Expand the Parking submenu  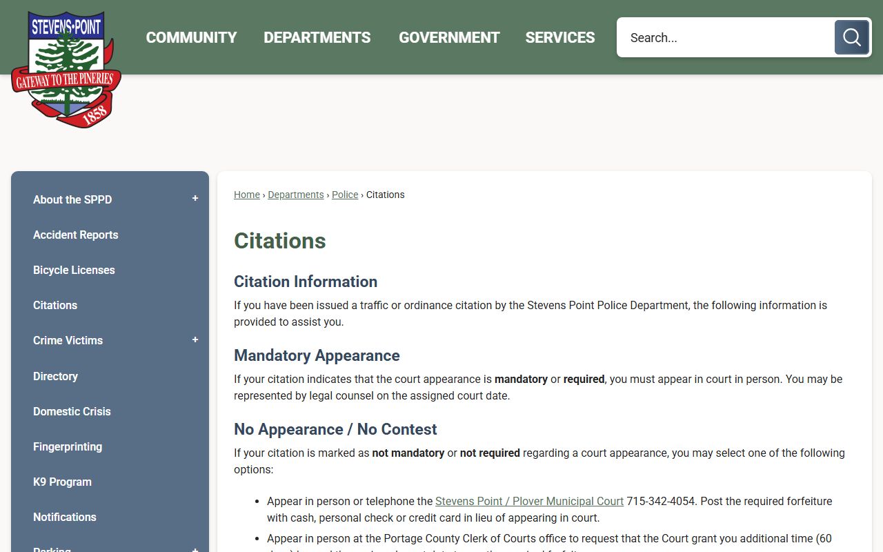point(195,549)
